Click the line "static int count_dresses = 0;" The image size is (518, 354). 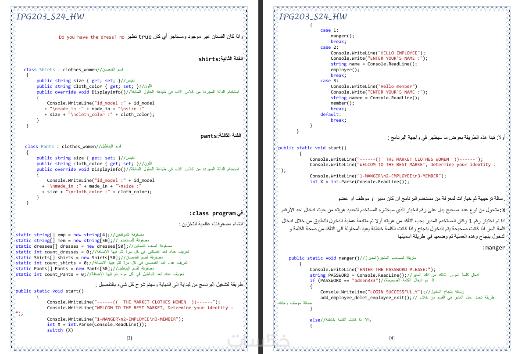[x=53, y=252]
